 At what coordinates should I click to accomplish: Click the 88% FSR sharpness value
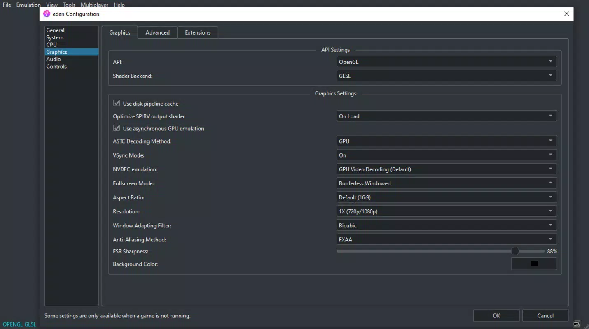pos(552,251)
